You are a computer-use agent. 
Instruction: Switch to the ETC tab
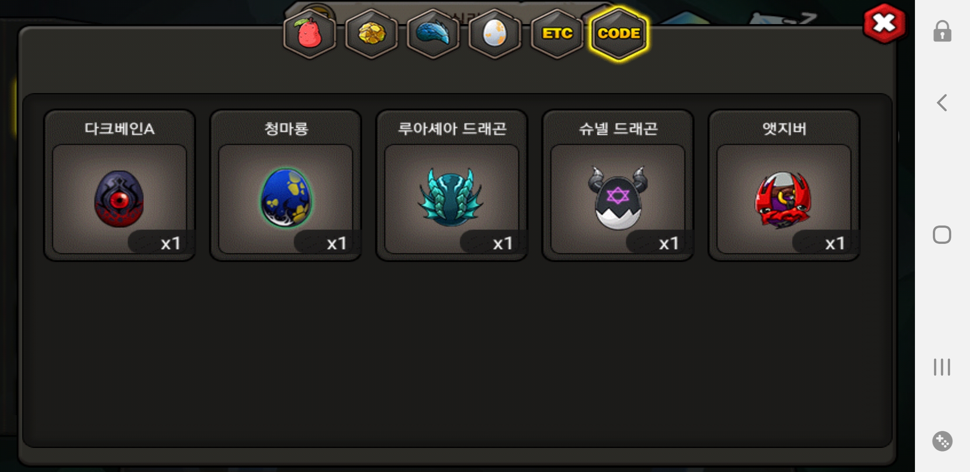pos(557,34)
